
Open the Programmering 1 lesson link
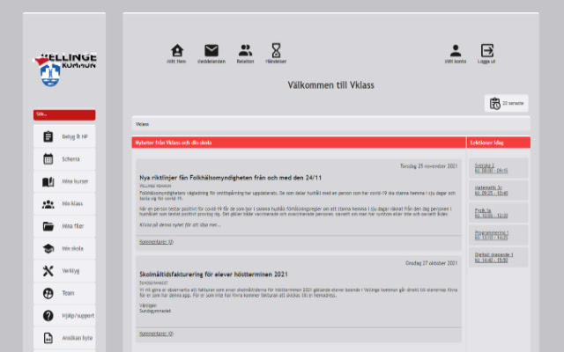(x=492, y=235)
